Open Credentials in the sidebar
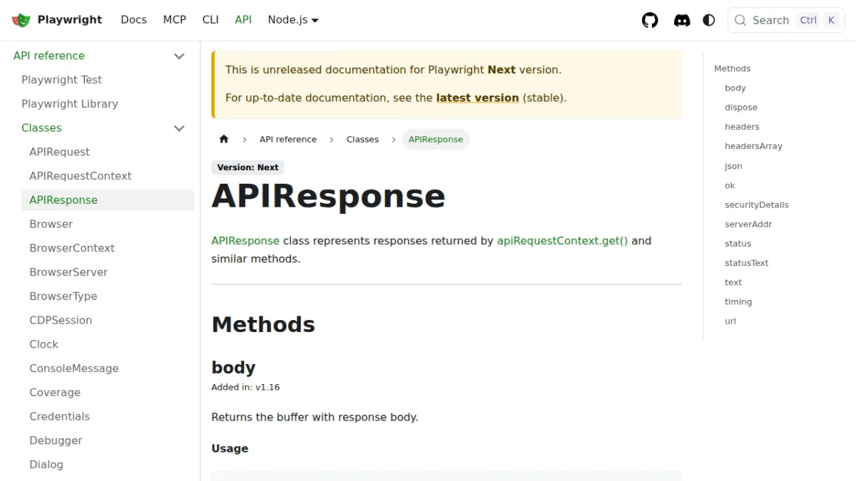 pyautogui.click(x=59, y=417)
